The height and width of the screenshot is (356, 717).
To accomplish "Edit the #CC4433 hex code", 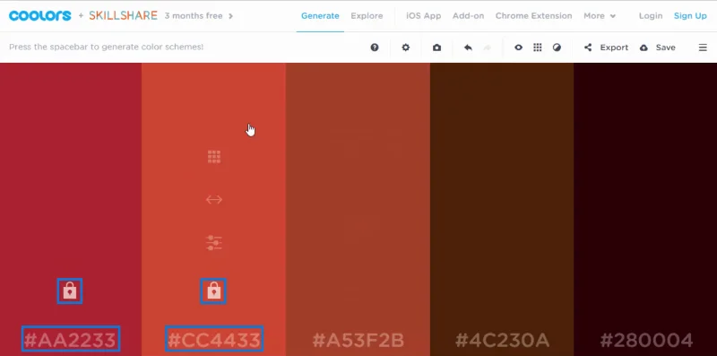I will 214,340.
